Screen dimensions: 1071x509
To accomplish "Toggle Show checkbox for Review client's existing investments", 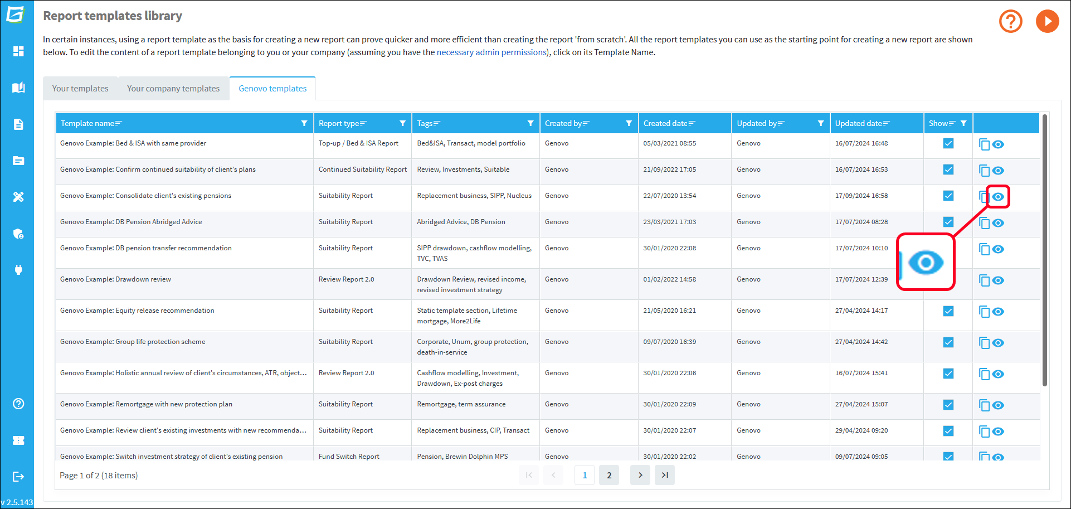I will pyautogui.click(x=948, y=431).
